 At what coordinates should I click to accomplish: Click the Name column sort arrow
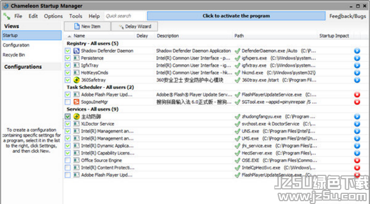(69, 36)
